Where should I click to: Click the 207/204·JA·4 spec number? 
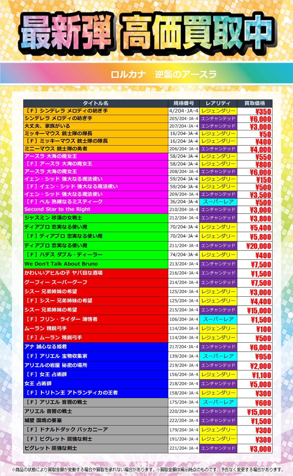coord(184,126)
